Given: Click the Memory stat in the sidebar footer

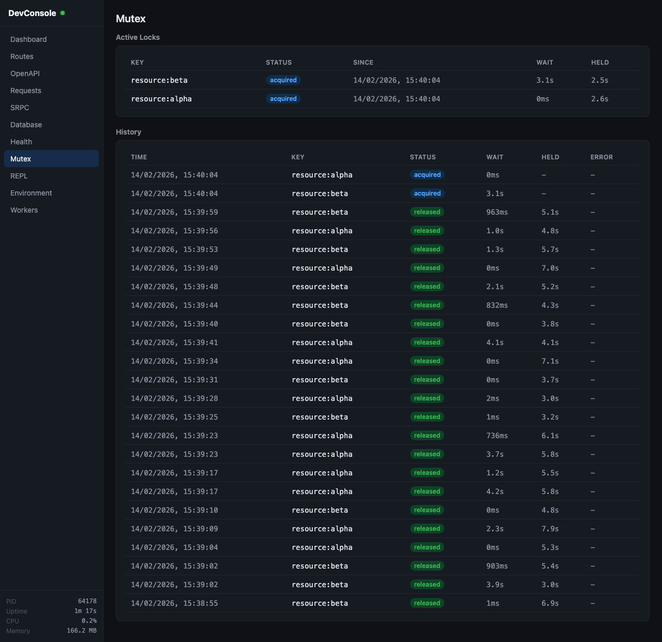Looking at the screenshot, I should coord(18,631).
